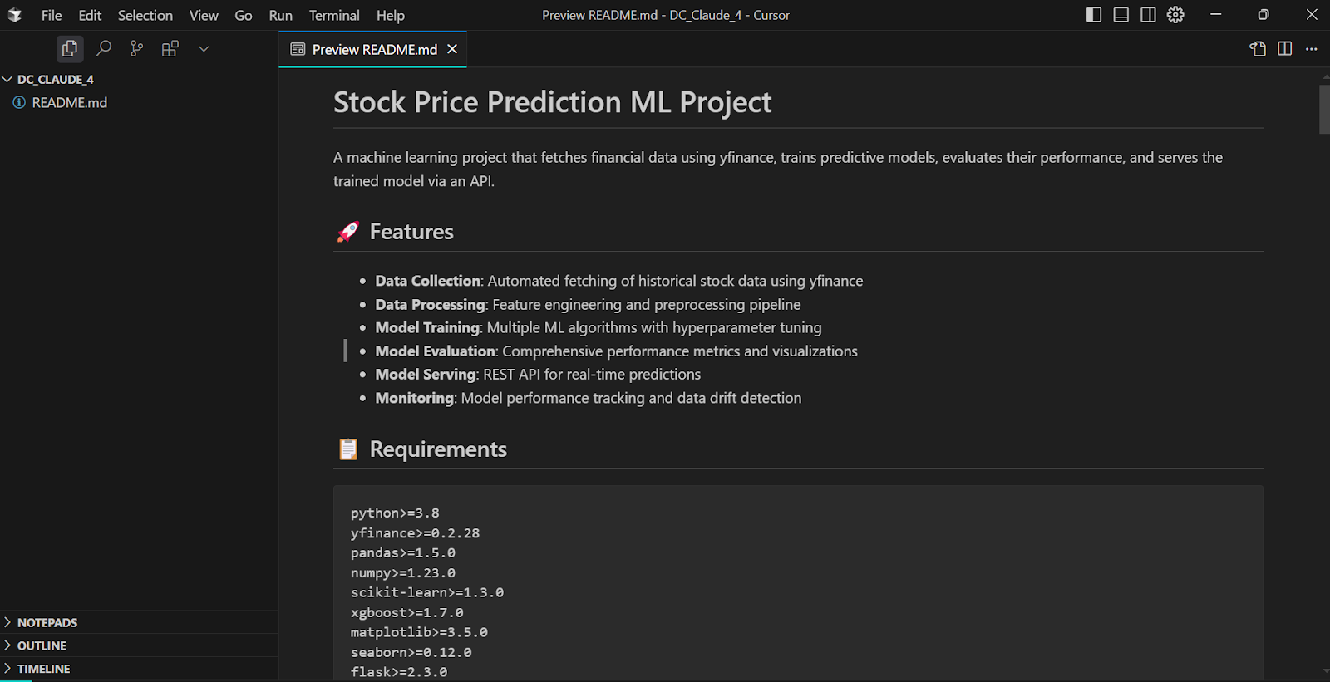
Task: Toggle the primary sidebar layout icon
Action: (x=1094, y=15)
